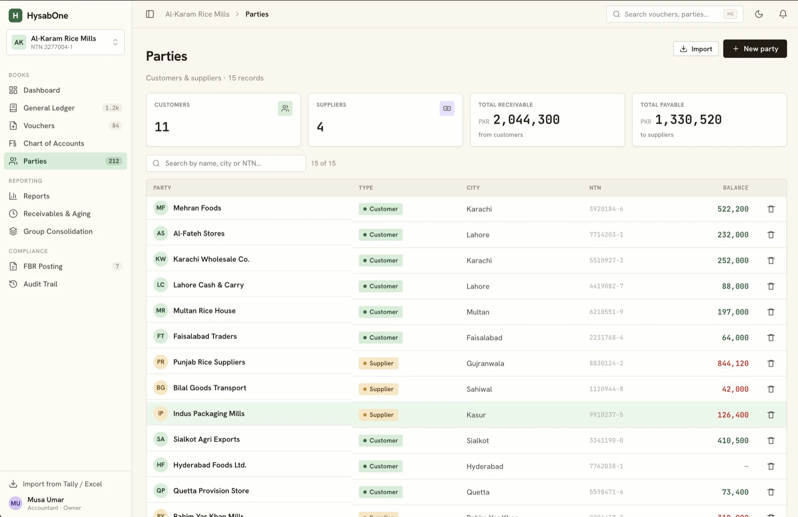Delete Faisalabad Traders with trash icon

[x=771, y=337]
